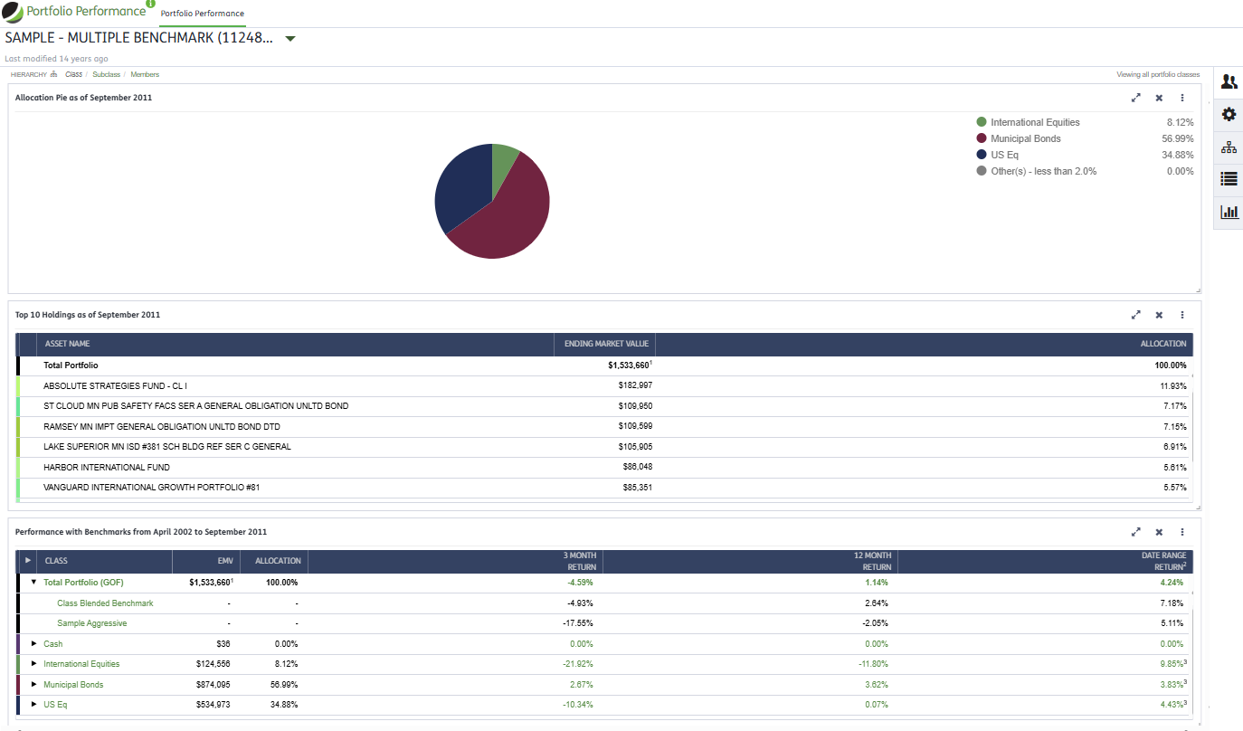This screenshot has height=731, width=1243.
Task: Select the Portfolio Performance tab
Action: tap(202, 14)
